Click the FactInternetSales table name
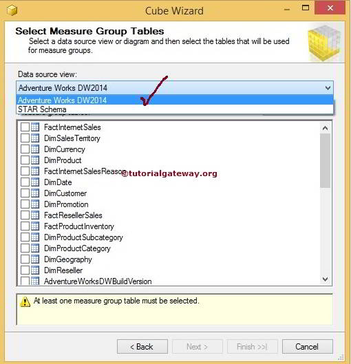The height and width of the screenshot is (364, 351). point(72,127)
